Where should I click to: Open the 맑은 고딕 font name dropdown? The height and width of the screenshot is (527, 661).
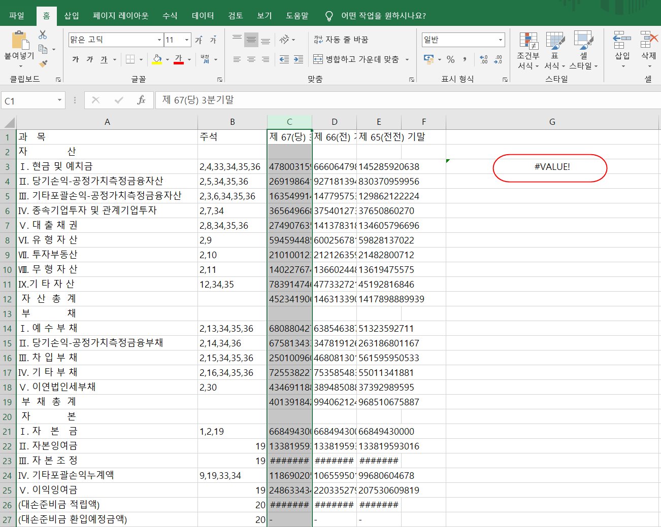pyautogui.click(x=159, y=40)
